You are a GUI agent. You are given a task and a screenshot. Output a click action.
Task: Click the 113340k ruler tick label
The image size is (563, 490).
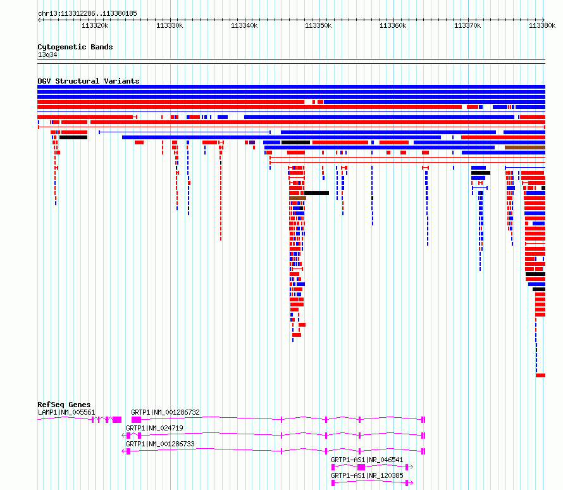coord(244,25)
